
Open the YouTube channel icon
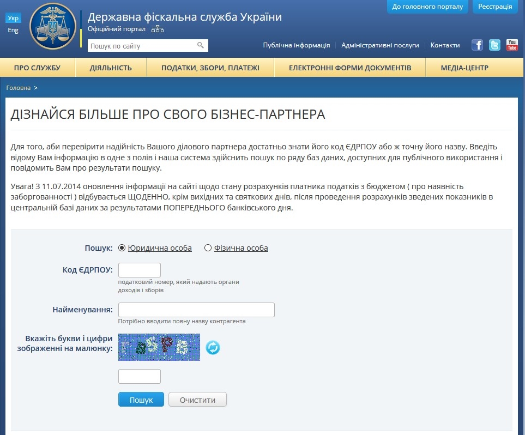[512, 45]
